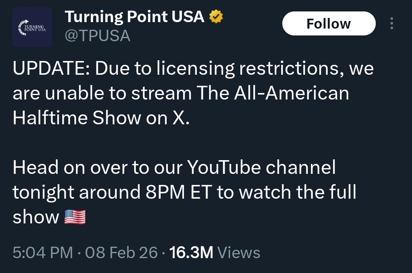Open the 16.3M view count
This screenshot has height=273, width=412.
[191, 252]
